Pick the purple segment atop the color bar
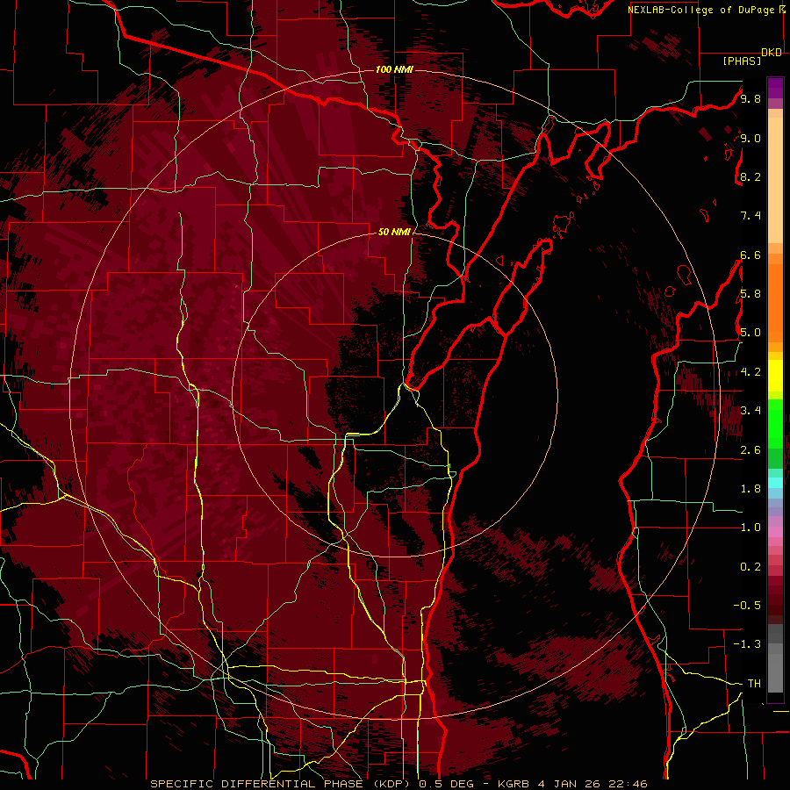 click(x=775, y=88)
